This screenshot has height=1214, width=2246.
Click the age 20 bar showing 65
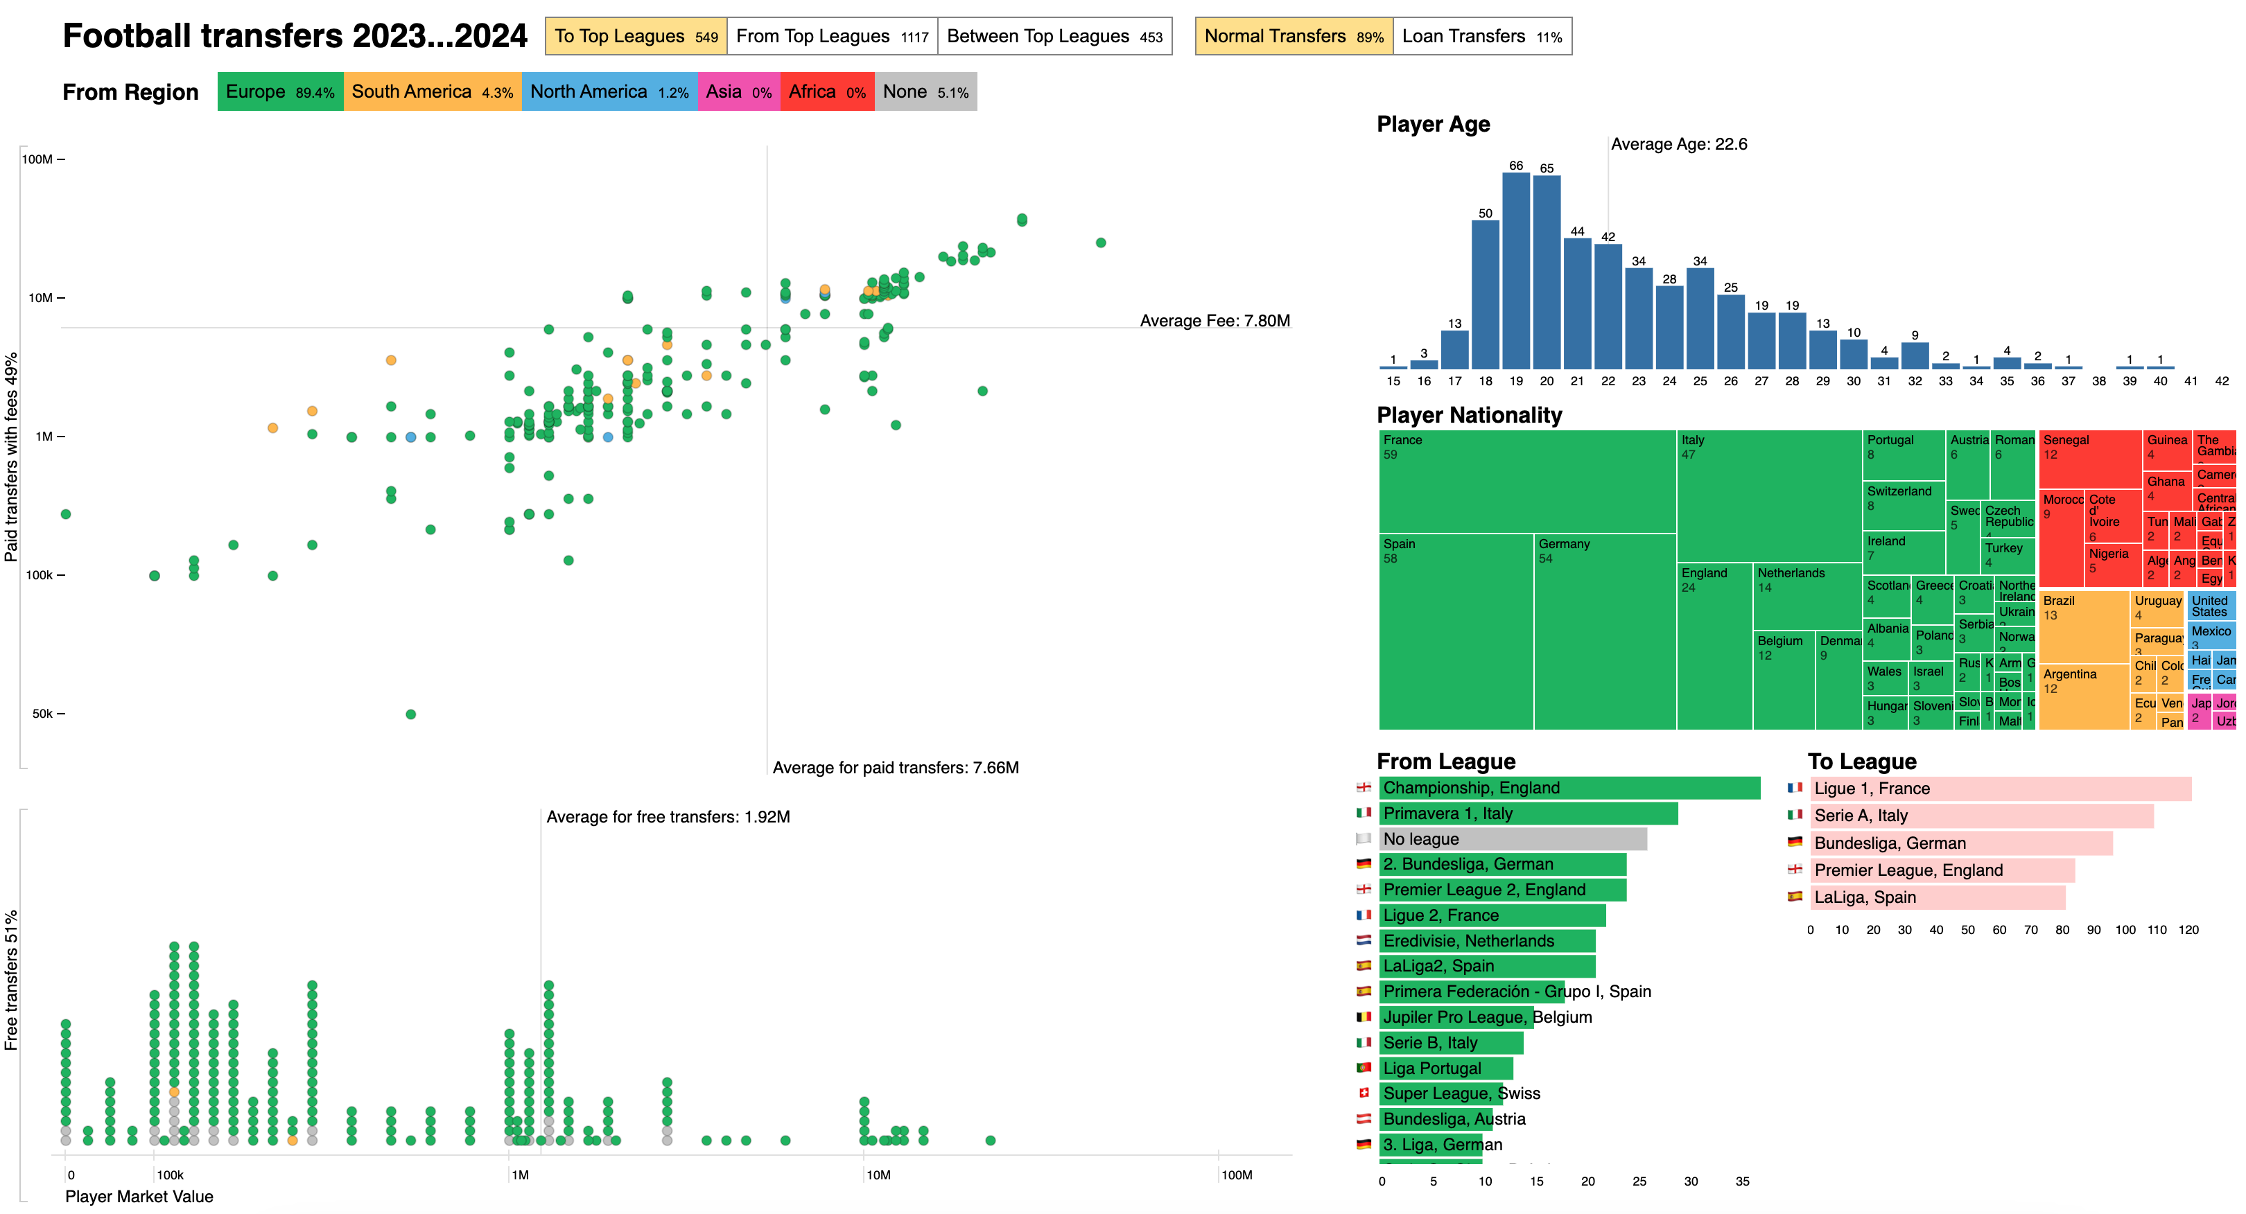(x=1547, y=273)
